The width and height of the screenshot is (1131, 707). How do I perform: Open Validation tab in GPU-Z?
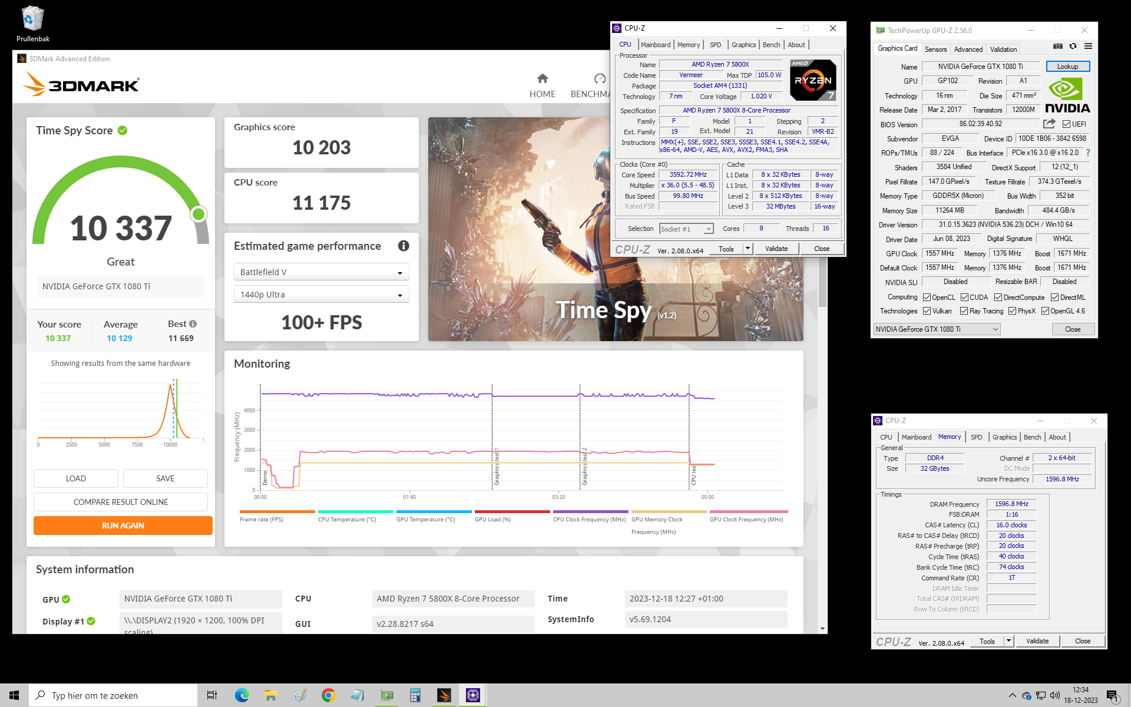[x=1003, y=49]
